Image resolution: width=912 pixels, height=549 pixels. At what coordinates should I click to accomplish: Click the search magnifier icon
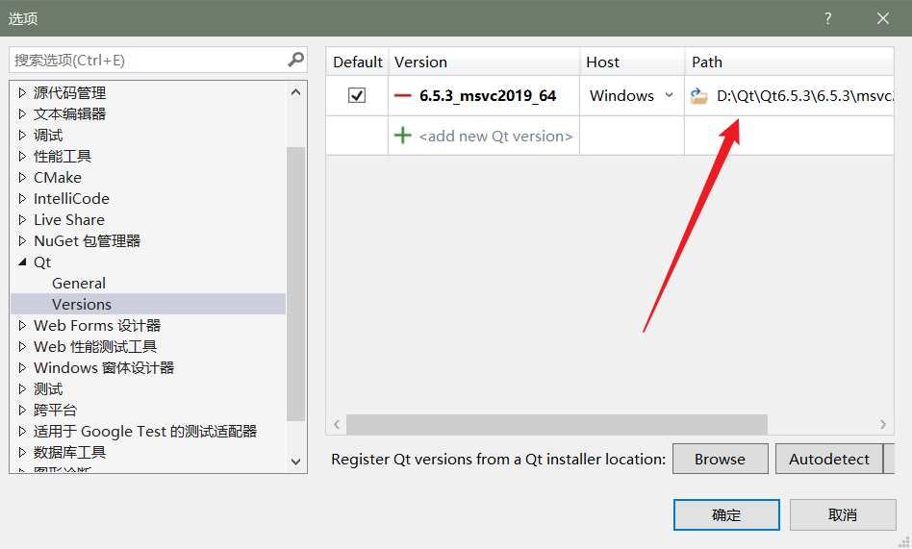tap(295, 60)
